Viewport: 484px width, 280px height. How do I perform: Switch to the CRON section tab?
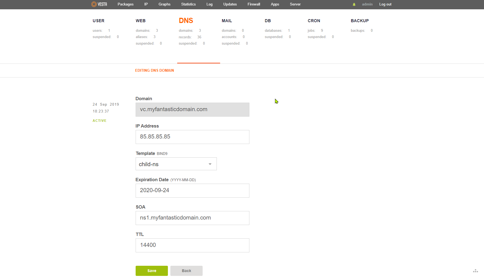314,21
